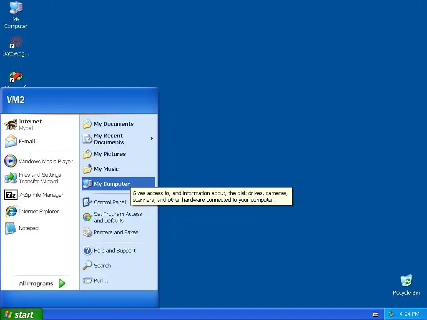Launch Windows Media Player from Start menu
The image size is (427, 320).
tap(40, 161)
